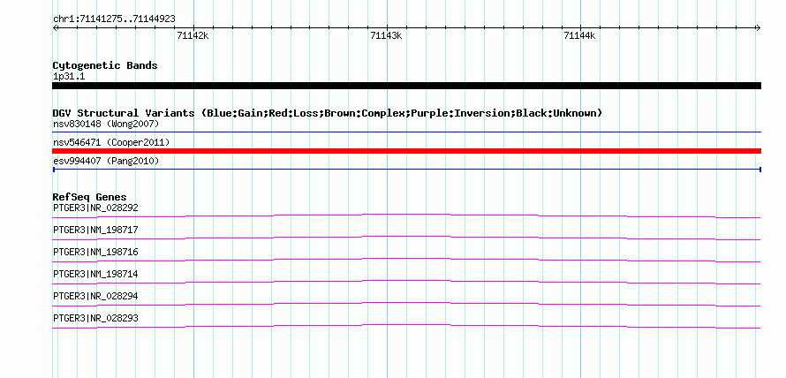Screen dimensions: 786x378
Task: Select the magenta gene line below PTGER3|NR_028294
Action: tap(406, 304)
